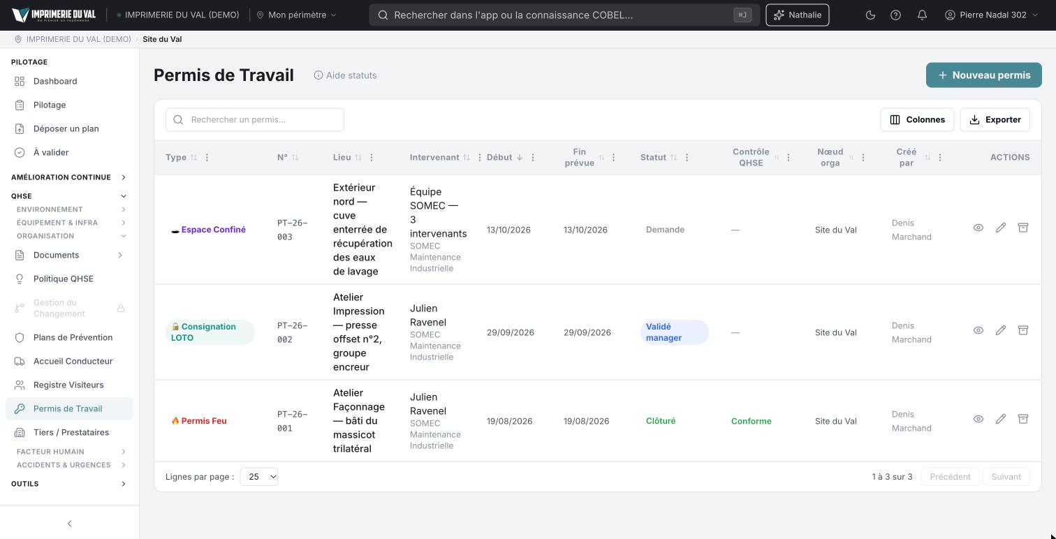Archive permit PT-26-002

point(1023,330)
